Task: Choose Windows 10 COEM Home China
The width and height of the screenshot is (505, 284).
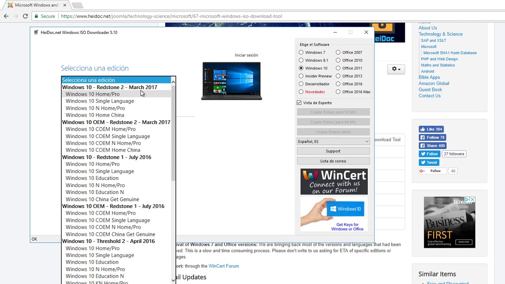Action: click(x=116, y=150)
